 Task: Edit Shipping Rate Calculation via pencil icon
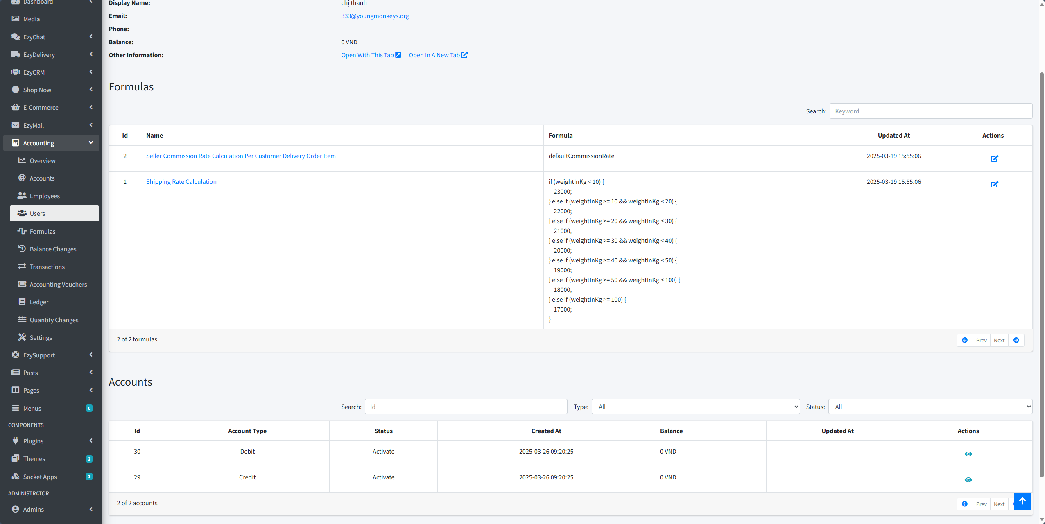point(994,184)
